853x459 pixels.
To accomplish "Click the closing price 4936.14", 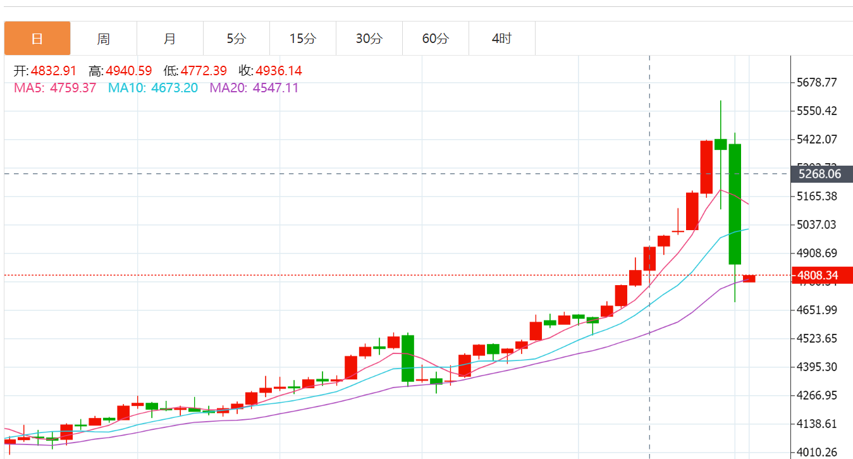I will 279,71.
